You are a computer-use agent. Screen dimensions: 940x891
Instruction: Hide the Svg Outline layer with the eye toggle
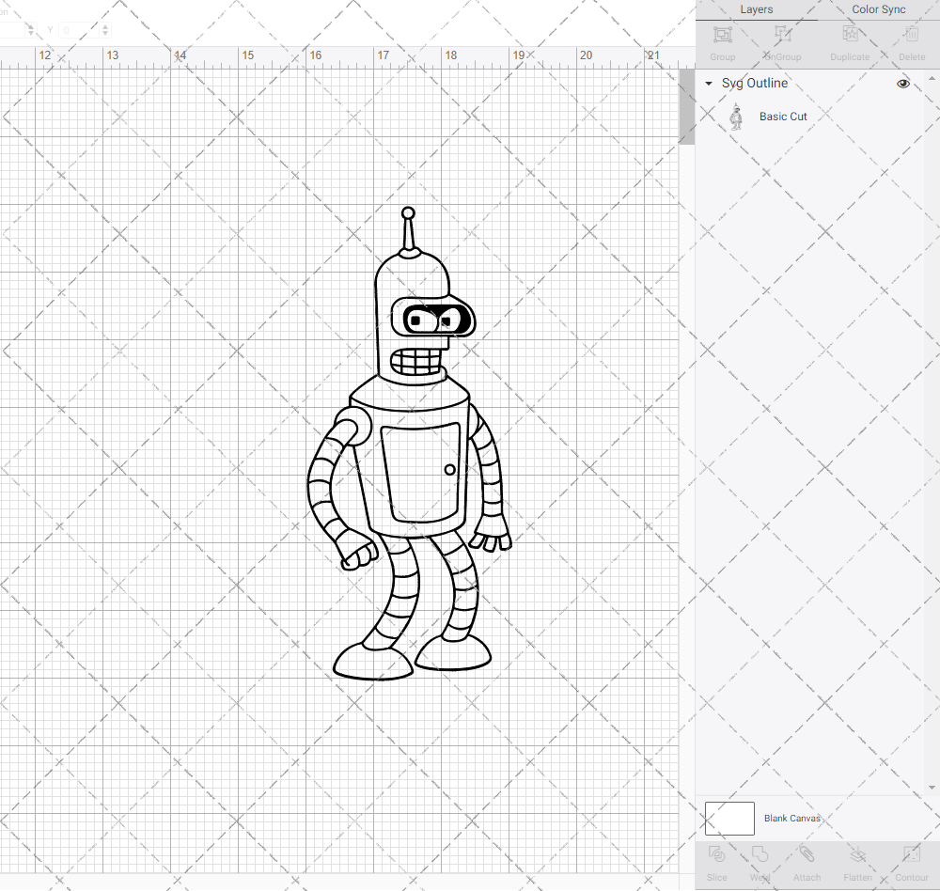tap(902, 83)
